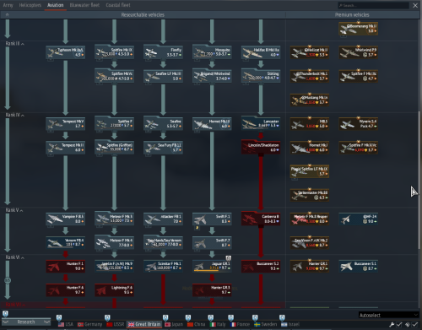Choose the Great Britain nation tab
Image resolution: width=422 pixels, height=330 pixels.
144,324
